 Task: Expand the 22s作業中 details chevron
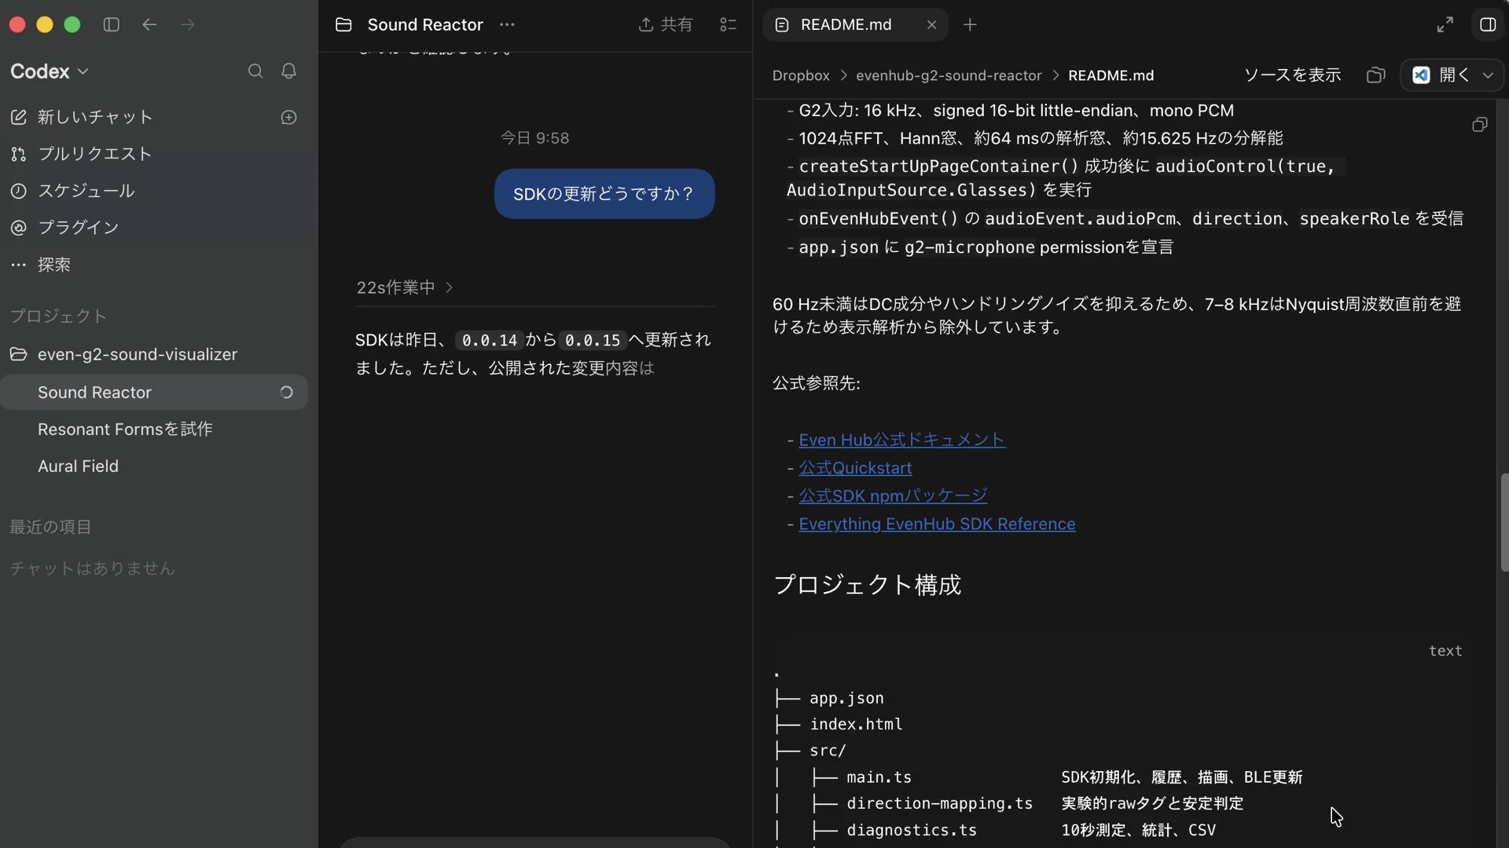(450, 287)
